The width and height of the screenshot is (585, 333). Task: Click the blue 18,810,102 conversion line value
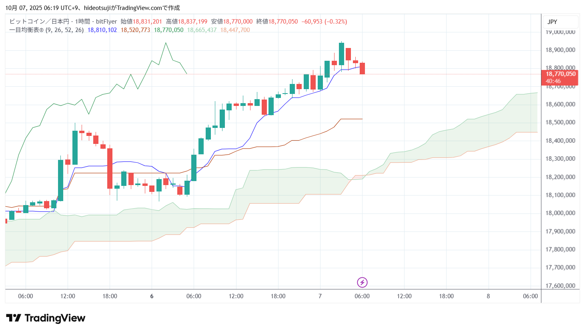(x=102, y=30)
